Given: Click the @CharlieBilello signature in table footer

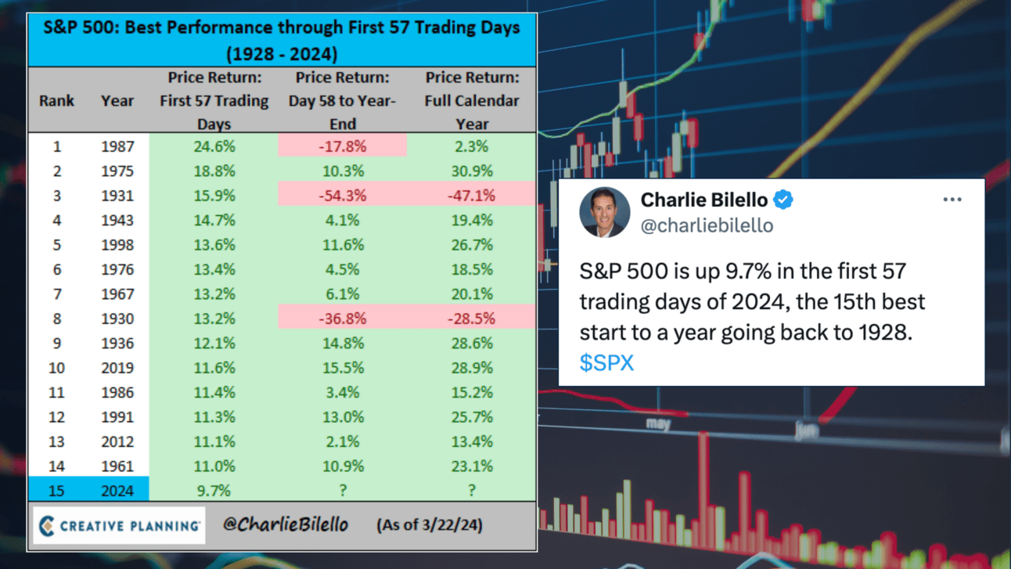Looking at the screenshot, I should click(286, 524).
